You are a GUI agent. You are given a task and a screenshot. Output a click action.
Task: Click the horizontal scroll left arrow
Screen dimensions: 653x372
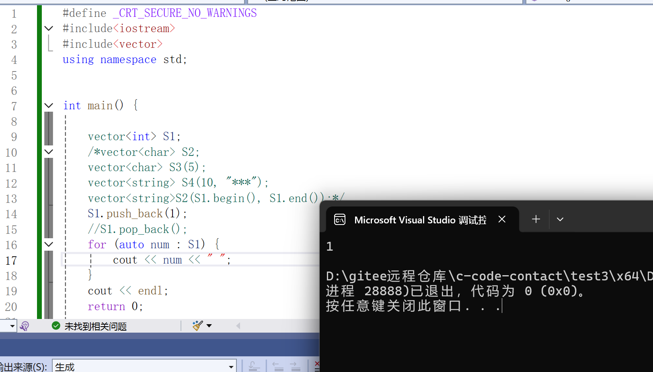pos(238,326)
